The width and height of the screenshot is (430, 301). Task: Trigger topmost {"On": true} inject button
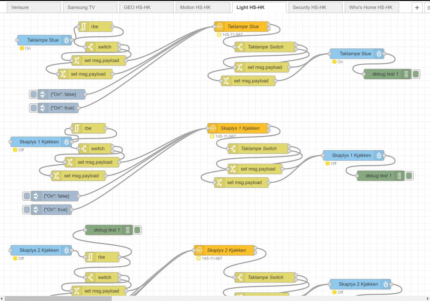34,108
